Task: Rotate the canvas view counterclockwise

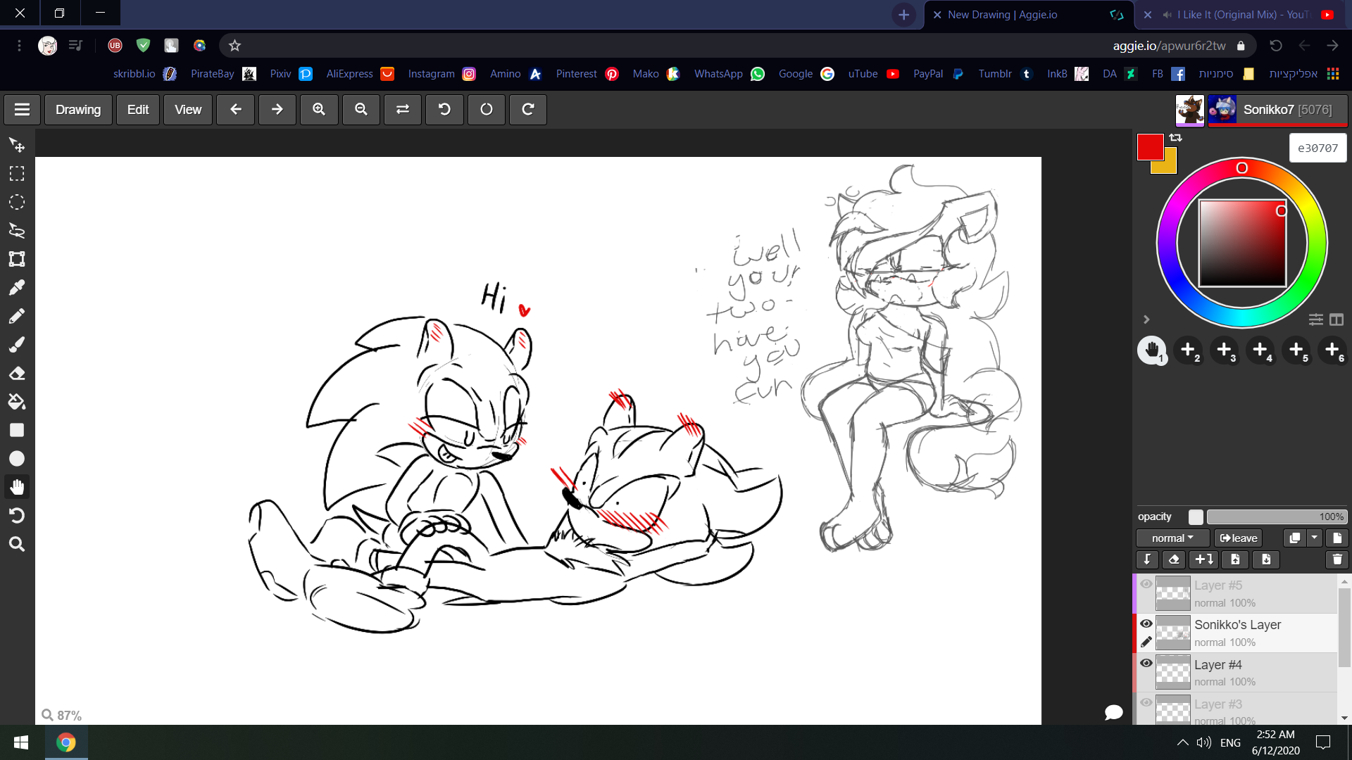Action: coord(444,110)
